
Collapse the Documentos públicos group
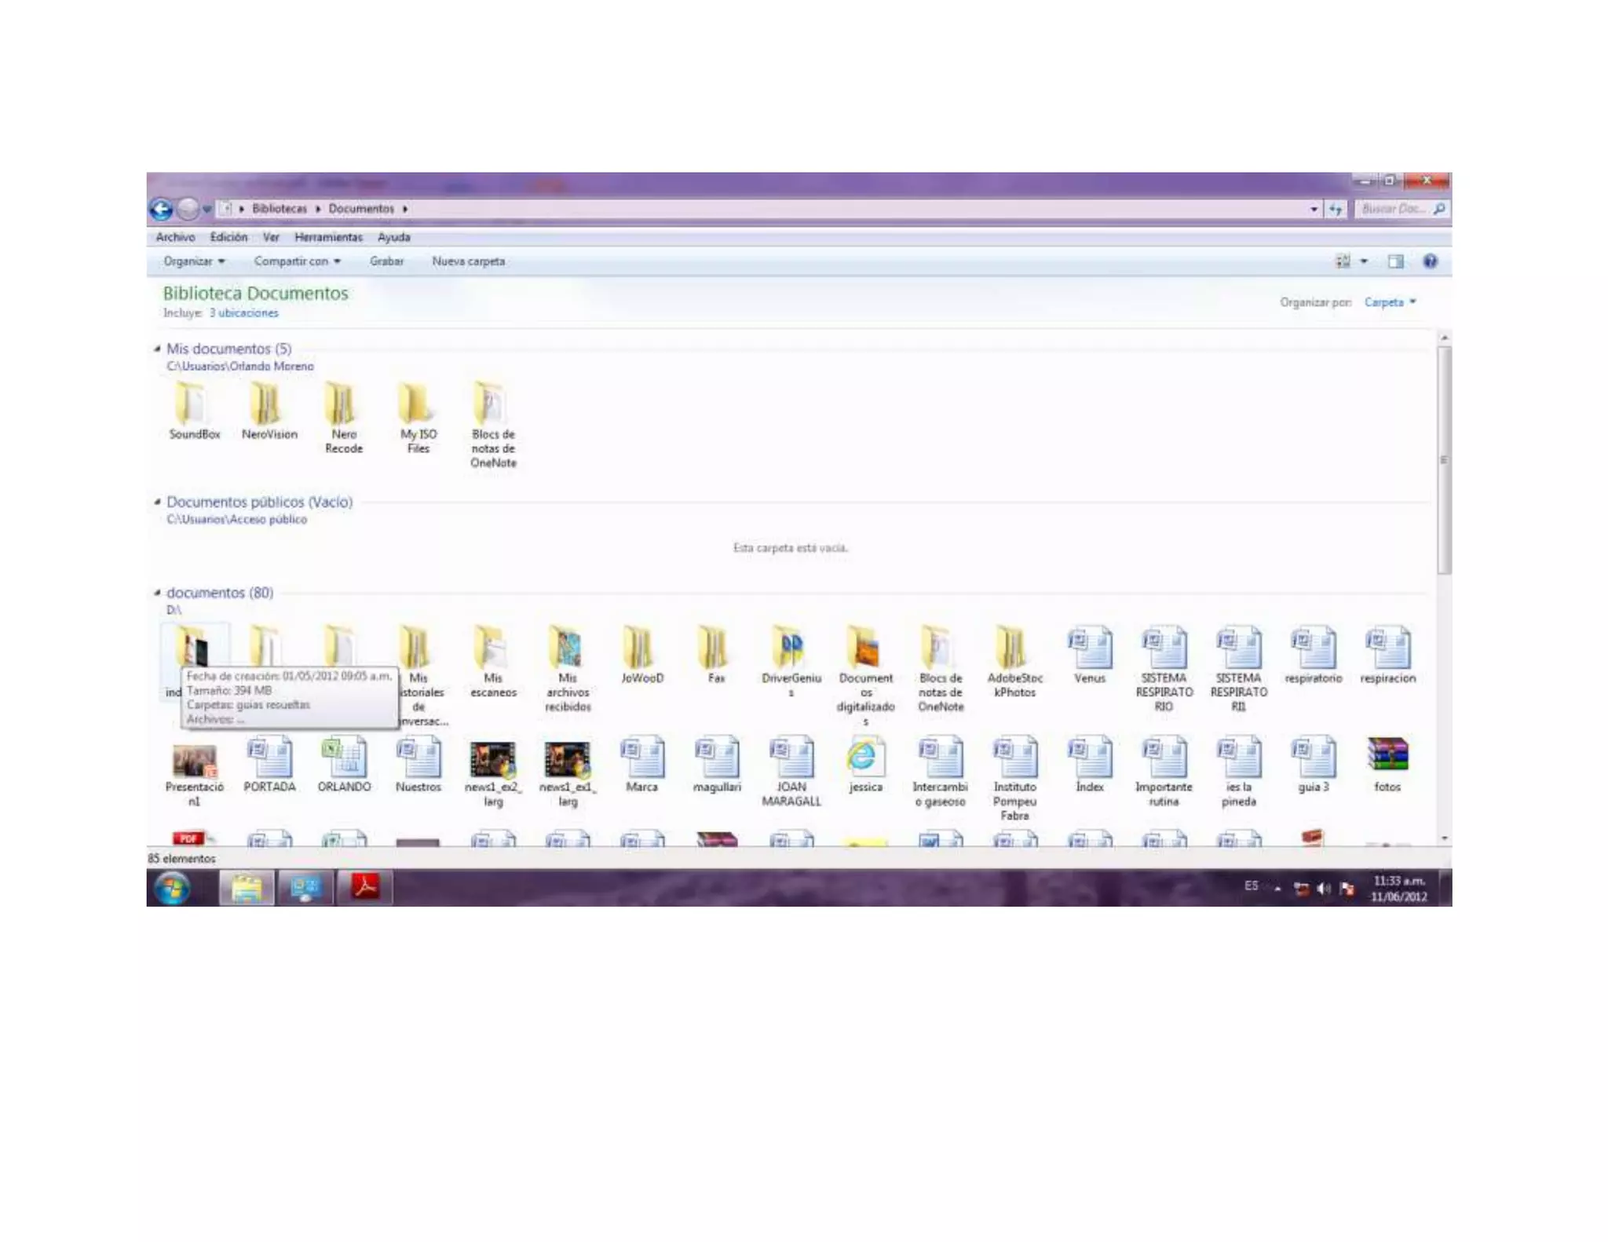[157, 502]
